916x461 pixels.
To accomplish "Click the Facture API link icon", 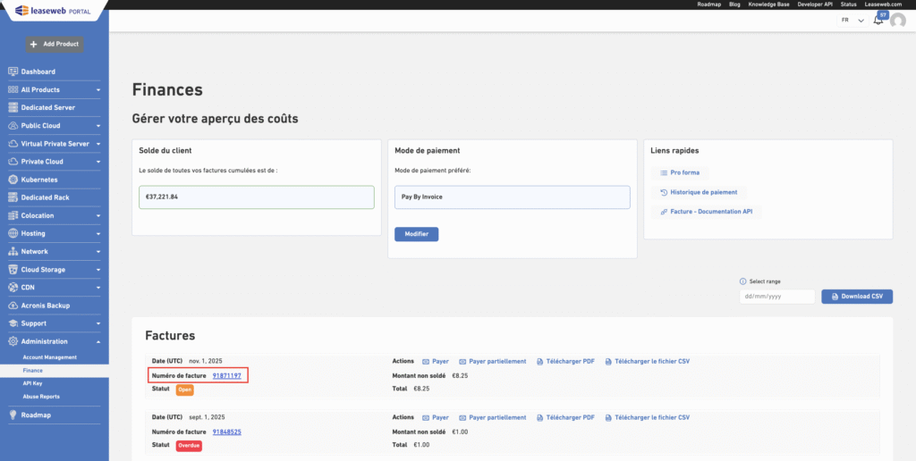I will coord(664,212).
